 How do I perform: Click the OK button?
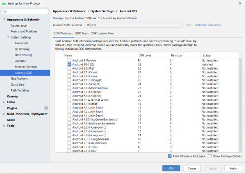click(x=171, y=168)
